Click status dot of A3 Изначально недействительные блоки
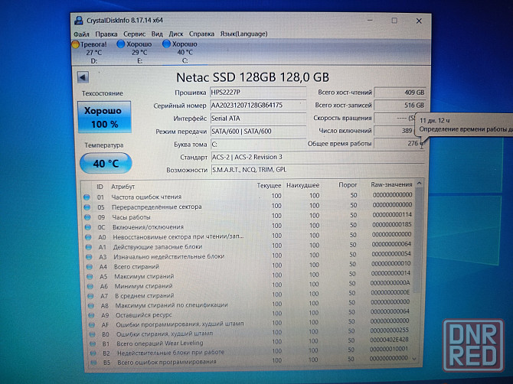513x384 pixels. (89, 257)
